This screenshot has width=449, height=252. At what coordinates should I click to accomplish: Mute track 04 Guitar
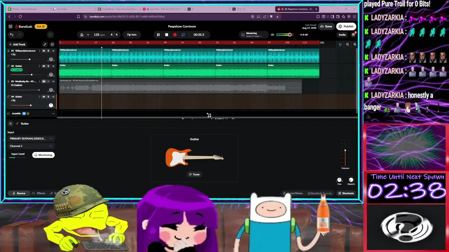(x=43, y=97)
